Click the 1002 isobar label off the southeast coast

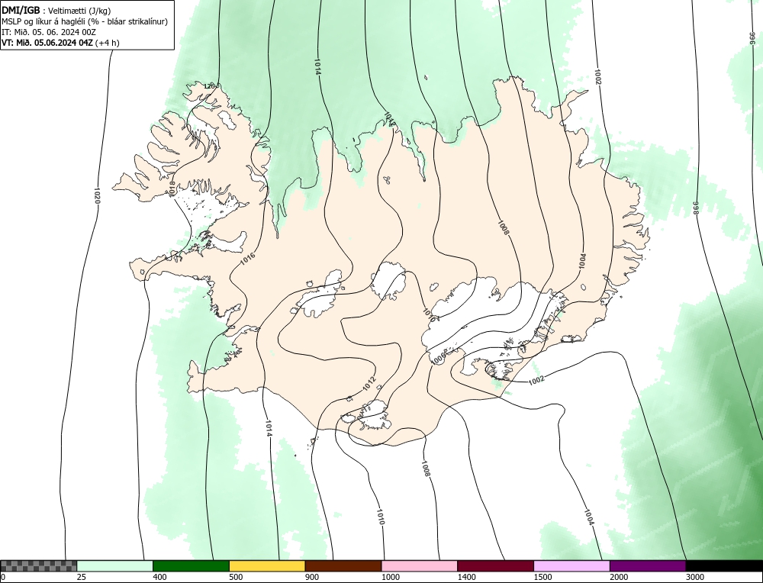pyautogui.click(x=536, y=379)
